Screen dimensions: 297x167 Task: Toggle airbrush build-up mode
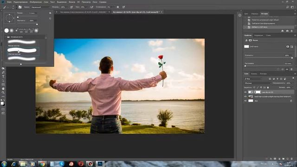[92, 7]
